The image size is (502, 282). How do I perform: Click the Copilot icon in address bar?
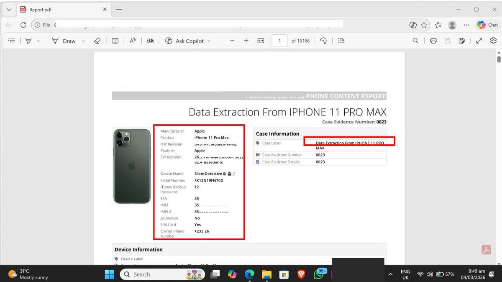tap(412, 25)
